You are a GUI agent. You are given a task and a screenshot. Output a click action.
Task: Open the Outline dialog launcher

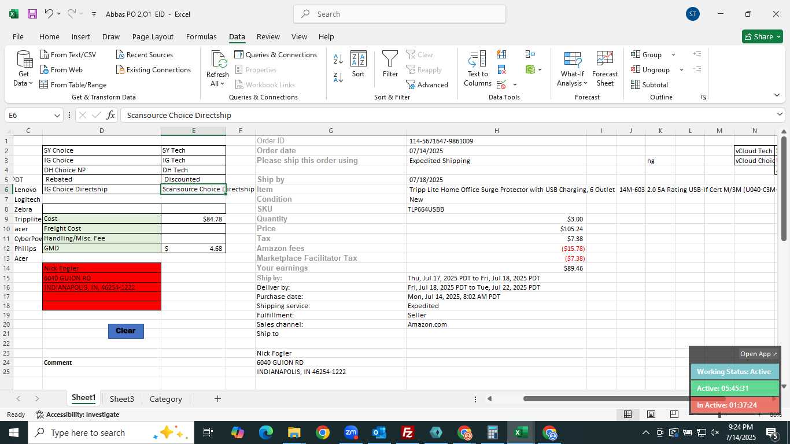pos(704,97)
